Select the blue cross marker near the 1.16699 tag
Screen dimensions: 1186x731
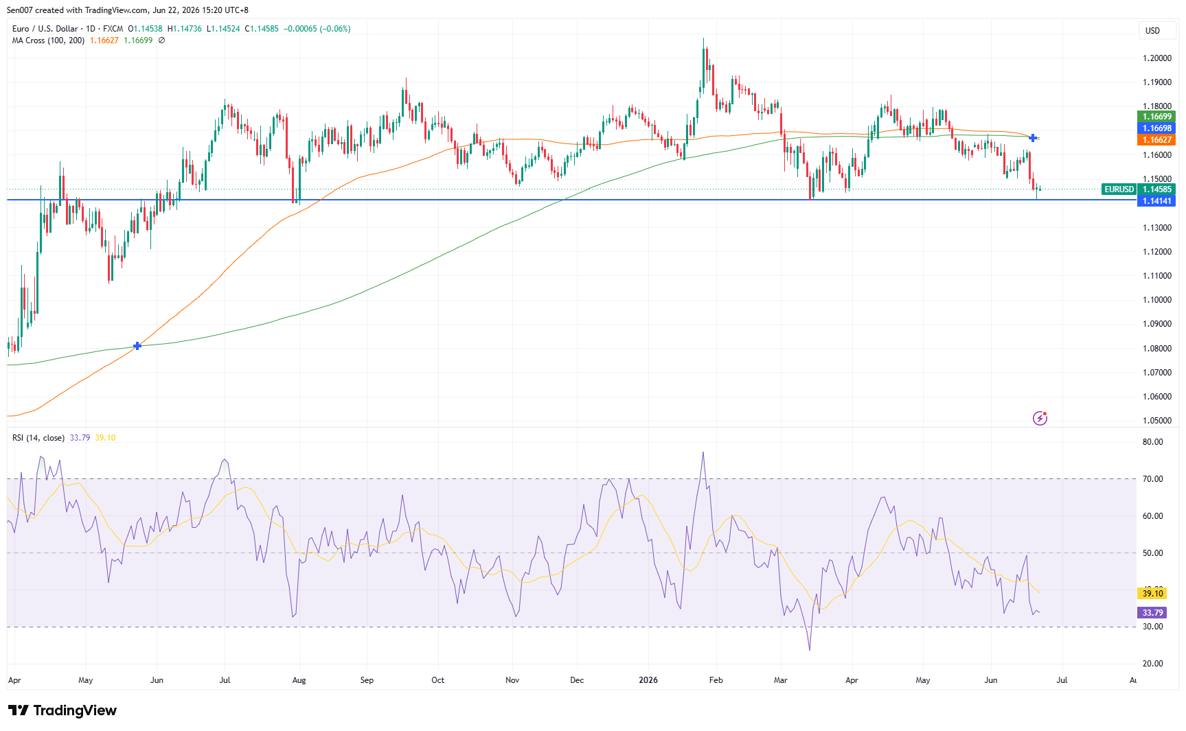coord(1033,138)
